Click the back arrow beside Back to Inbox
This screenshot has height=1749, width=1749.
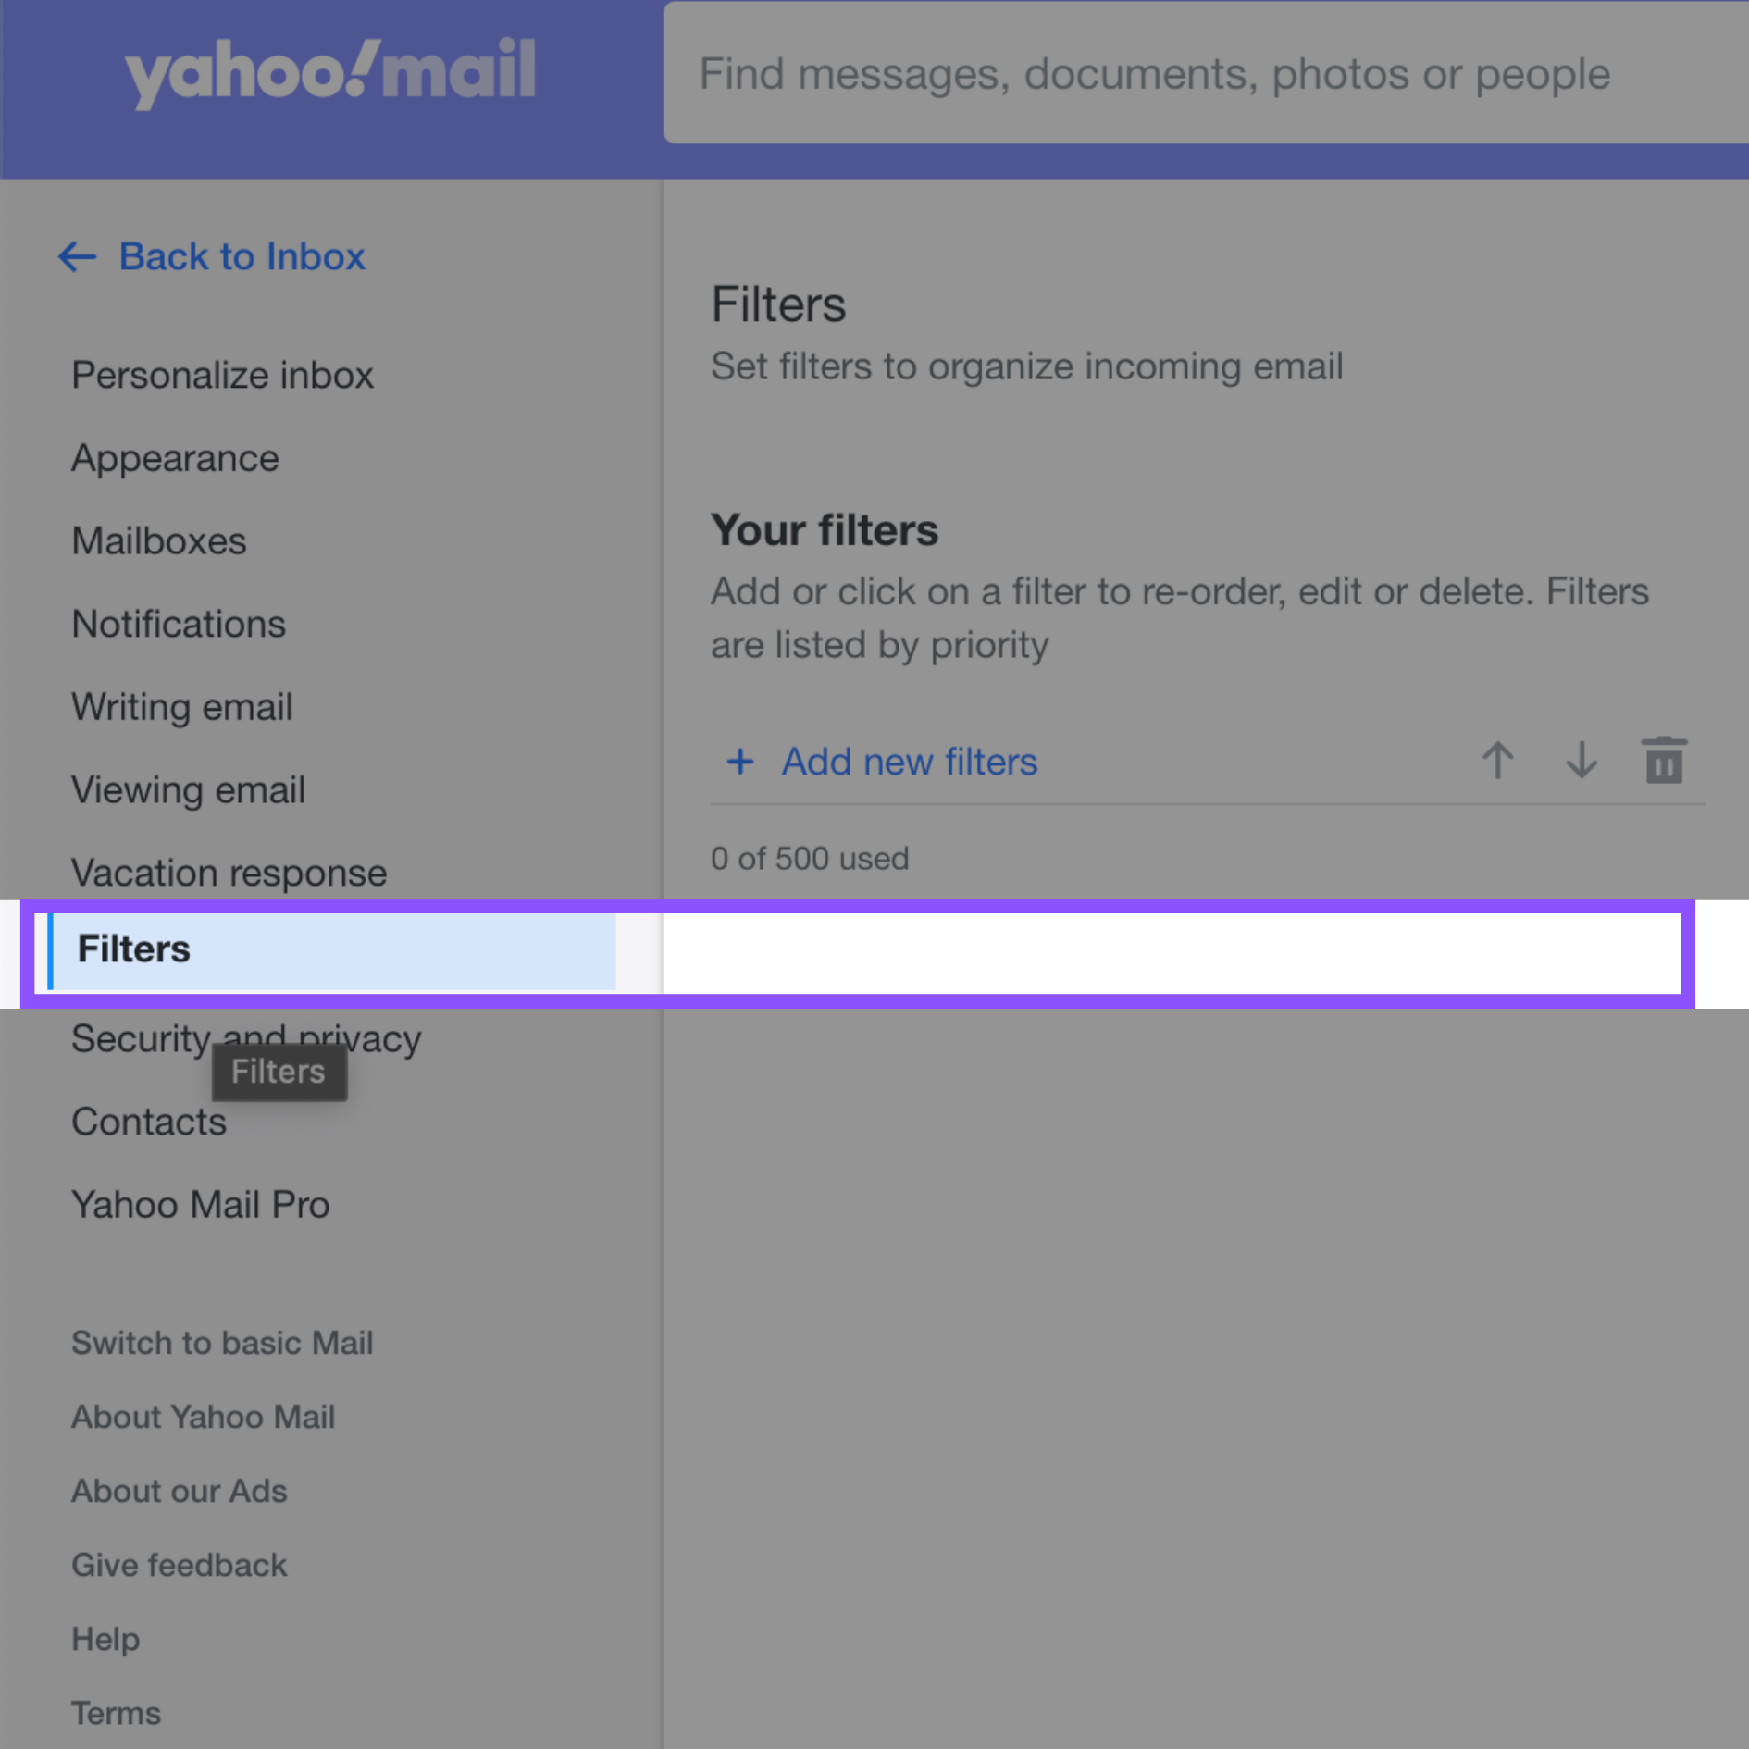pos(78,256)
